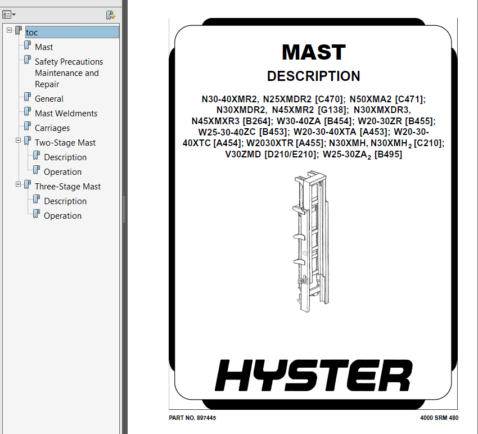The image size is (478, 434).
Task: Select the Three-Stage Mast bookmark
Action: coord(67,187)
